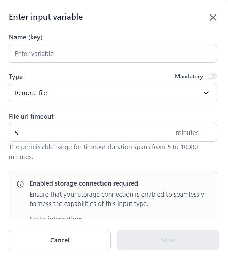This screenshot has height=259, width=228.
Task: Click the timeout value 5 in the field
Action: point(17,133)
